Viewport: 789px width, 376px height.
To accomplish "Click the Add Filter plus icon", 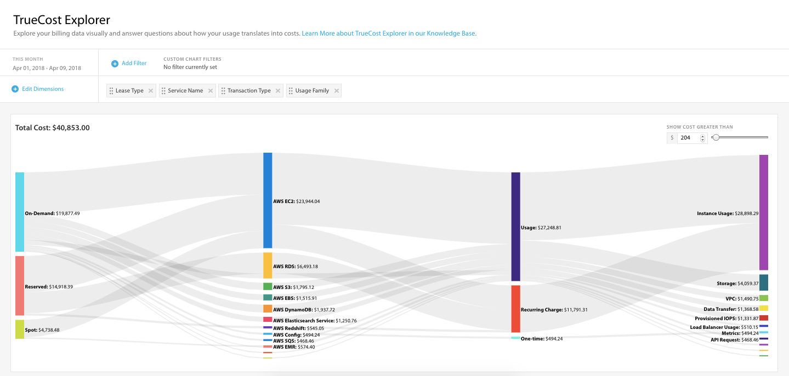I will pyautogui.click(x=114, y=63).
